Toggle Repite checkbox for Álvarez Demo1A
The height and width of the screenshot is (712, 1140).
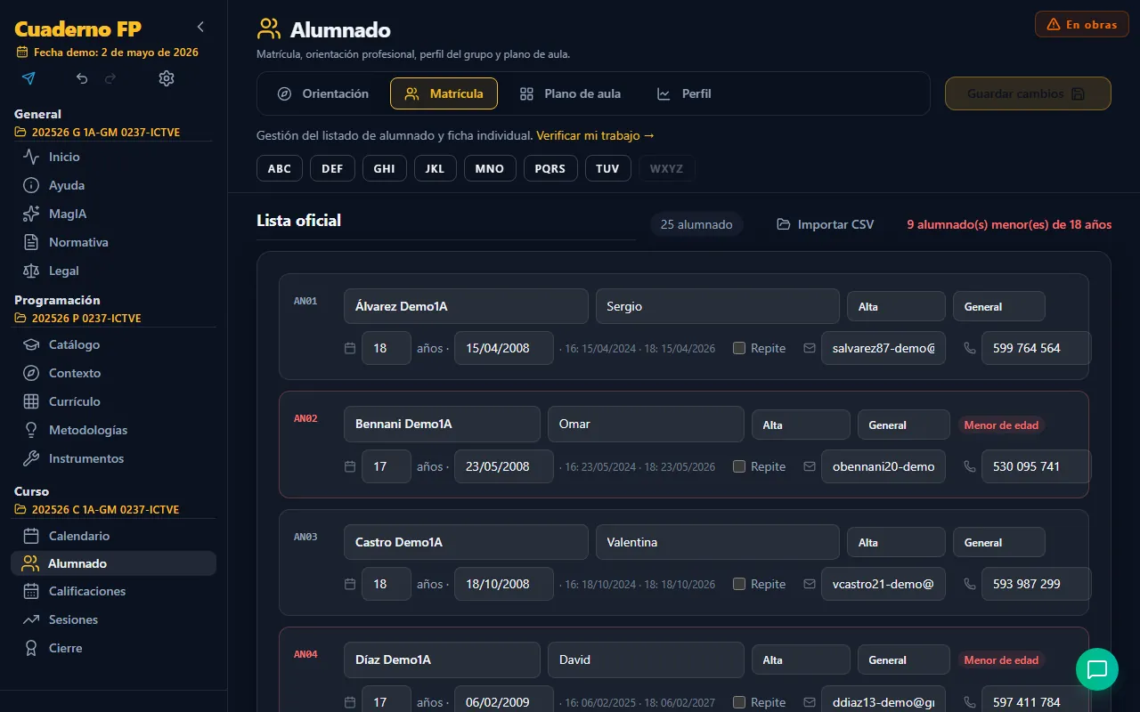coord(739,348)
